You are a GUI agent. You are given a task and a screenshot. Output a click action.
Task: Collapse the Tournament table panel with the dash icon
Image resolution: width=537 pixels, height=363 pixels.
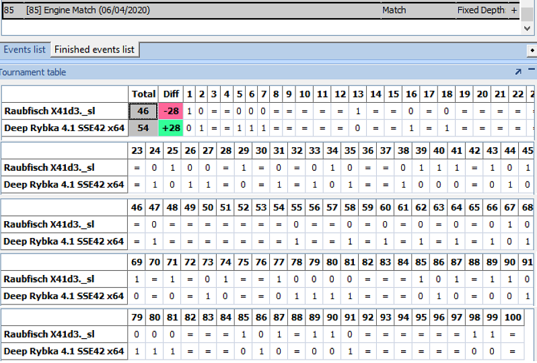pyautogui.click(x=532, y=69)
